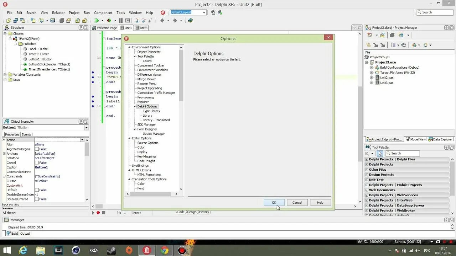Click the Pause icon in main toolbar
The width and height of the screenshot is (456, 256).
pos(121,21)
